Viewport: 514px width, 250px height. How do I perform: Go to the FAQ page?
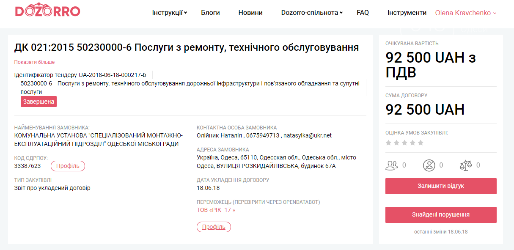pyautogui.click(x=363, y=13)
